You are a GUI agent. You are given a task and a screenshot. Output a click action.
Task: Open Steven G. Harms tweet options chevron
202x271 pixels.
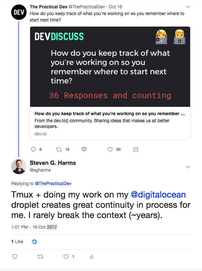(x=188, y=167)
